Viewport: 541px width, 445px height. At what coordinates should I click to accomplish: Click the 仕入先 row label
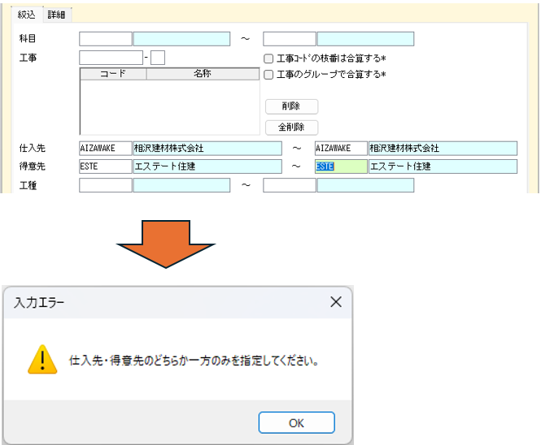click(32, 149)
